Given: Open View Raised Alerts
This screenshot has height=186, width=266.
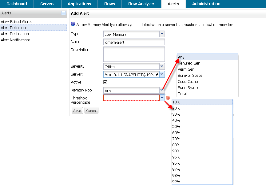Looking at the screenshot, I should pos(16,22).
